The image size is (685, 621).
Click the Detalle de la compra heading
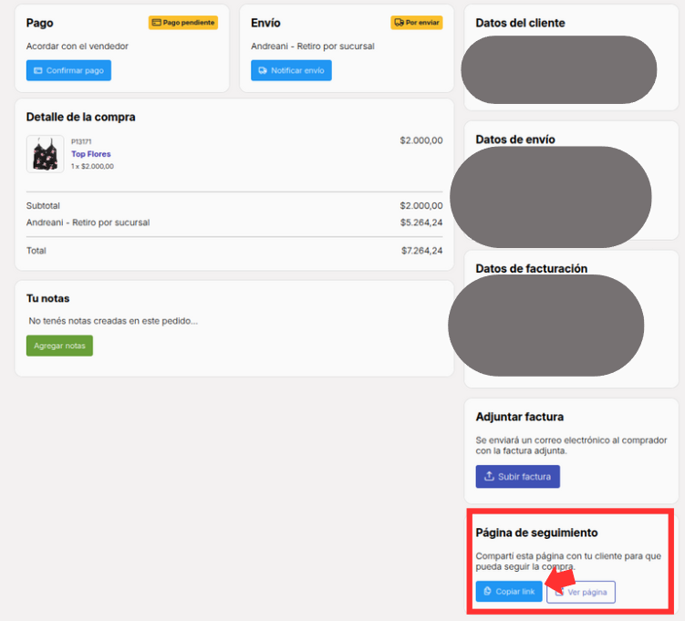(x=81, y=117)
